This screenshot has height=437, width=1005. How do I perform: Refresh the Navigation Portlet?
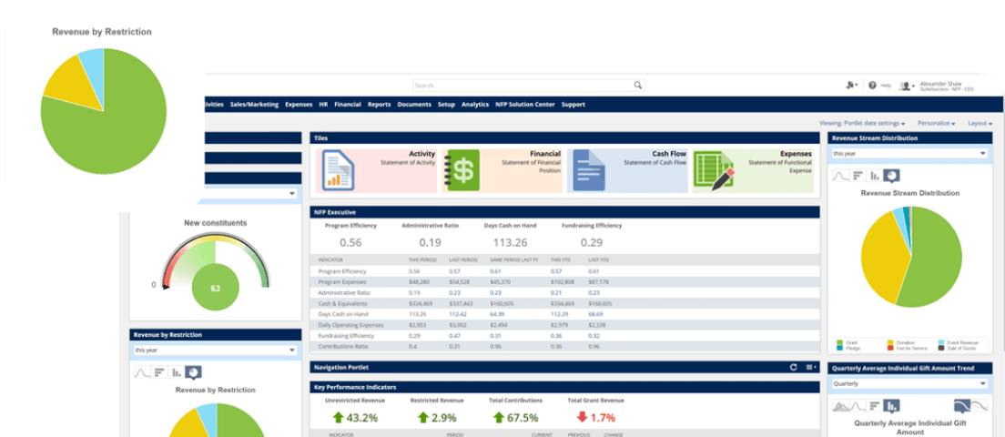(x=794, y=367)
